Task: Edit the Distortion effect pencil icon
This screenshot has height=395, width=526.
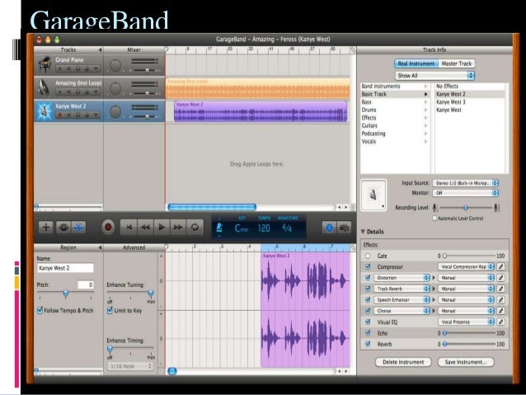Action: [x=500, y=278]
